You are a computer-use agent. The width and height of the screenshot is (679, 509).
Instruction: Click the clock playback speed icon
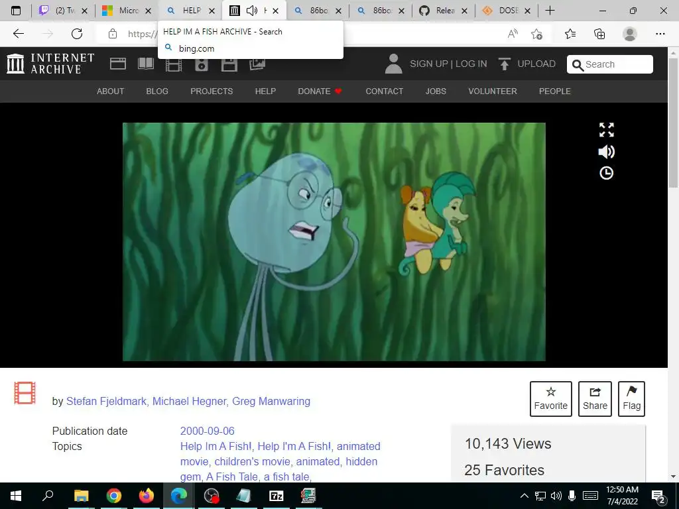(x=606, y=173)
